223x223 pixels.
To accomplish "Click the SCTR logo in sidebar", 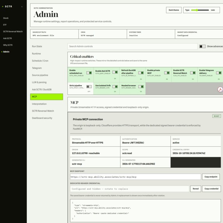I will 7,7.
